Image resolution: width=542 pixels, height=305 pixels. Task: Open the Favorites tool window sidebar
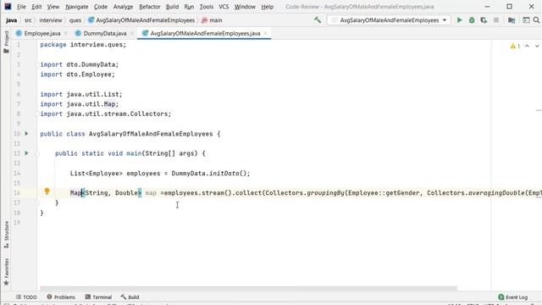(x=6, y=272)
